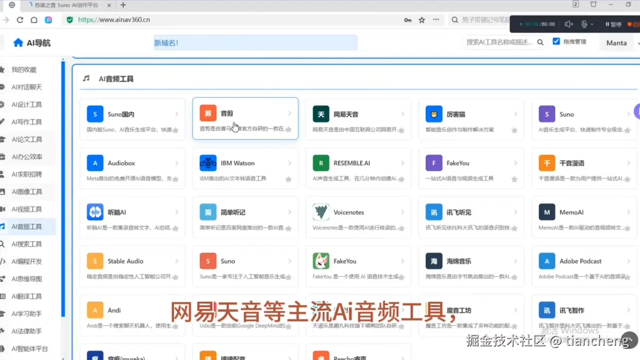Screen dimensions: 640x360
Task: Open the 音剪 tool icon
Action: [209, 114]
